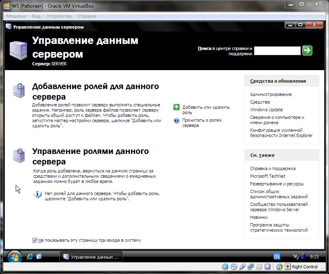Viewport: 329px width, 274px height.
Task: Click the VirtualBox USB status icon
Action: [x=242, y=267]
